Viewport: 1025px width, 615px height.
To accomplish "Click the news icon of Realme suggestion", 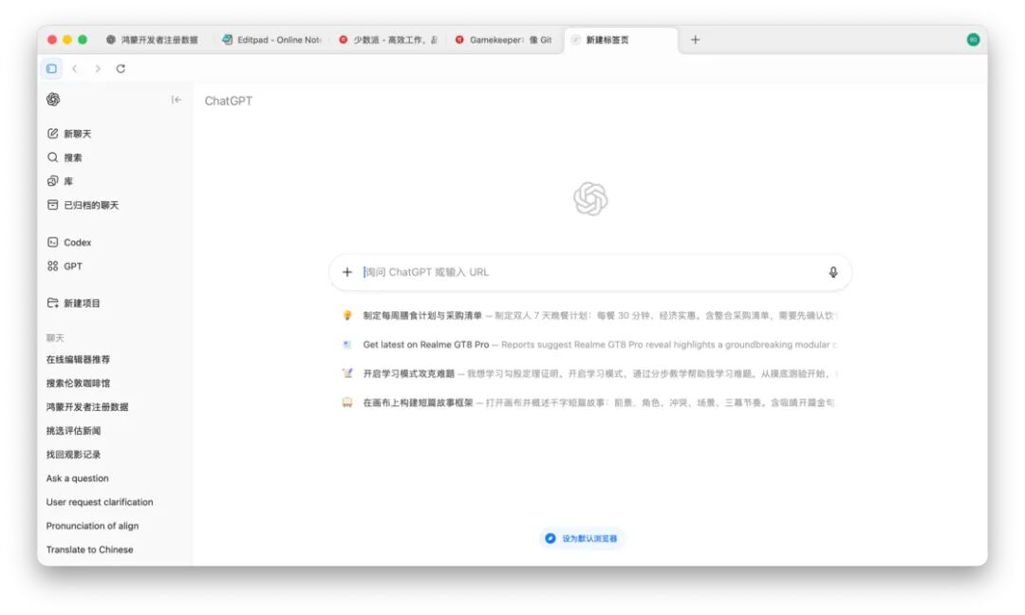I will (x=347, y=345).
